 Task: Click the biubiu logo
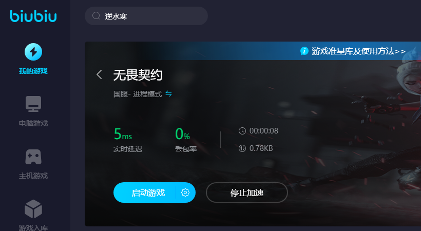(x=33, y=16)
